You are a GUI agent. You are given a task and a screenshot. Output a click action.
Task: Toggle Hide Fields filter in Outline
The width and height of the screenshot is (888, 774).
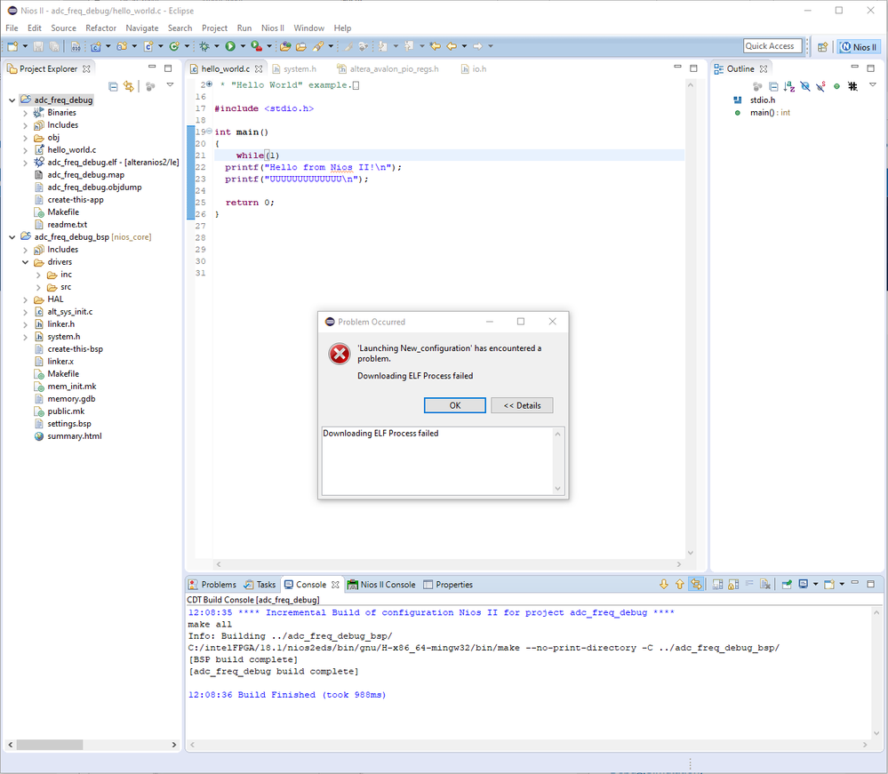coord(805,86)
